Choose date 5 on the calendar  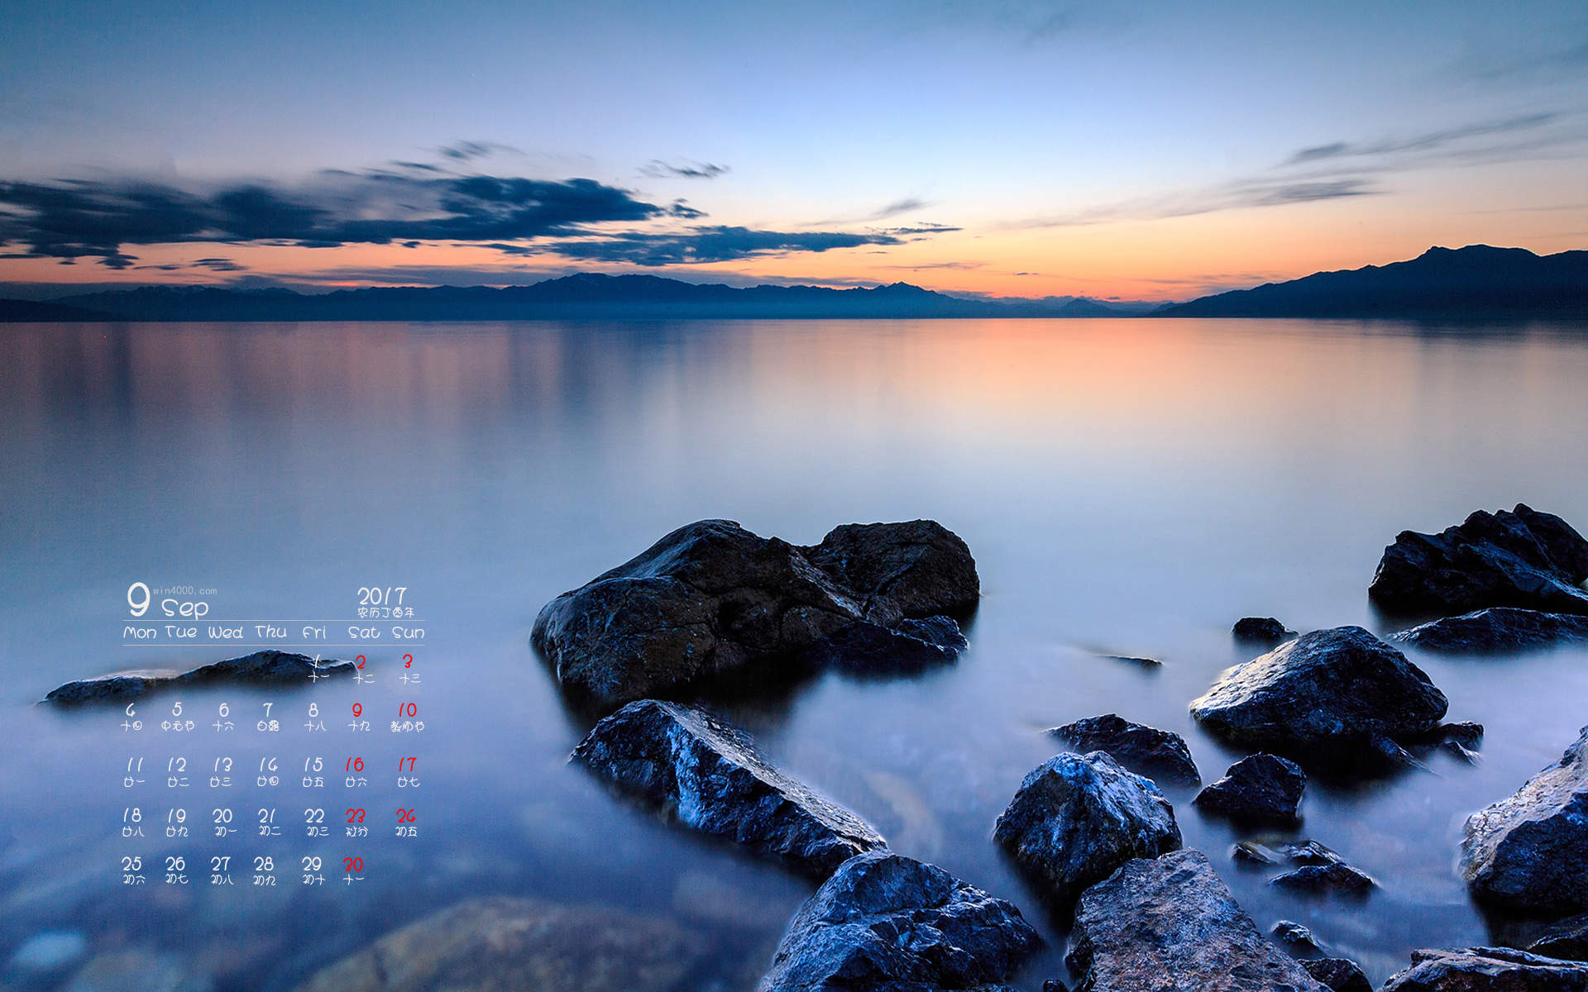177,709
